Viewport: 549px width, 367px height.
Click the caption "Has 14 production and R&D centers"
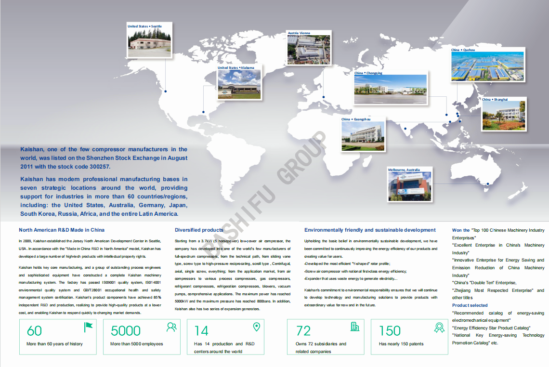[224, 348]
